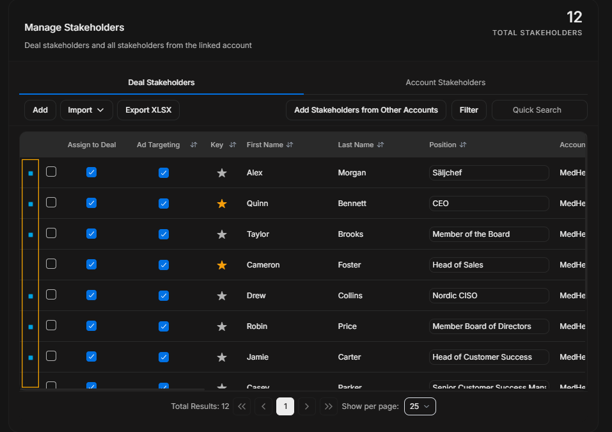Edit Position field reading Säljchef
This screenshot has height=432, width=612.
(489, 173)
